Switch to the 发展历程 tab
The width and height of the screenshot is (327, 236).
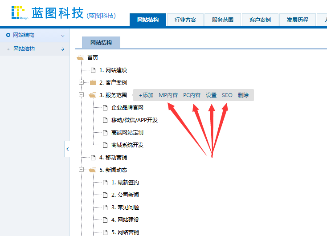click(298, 20)
